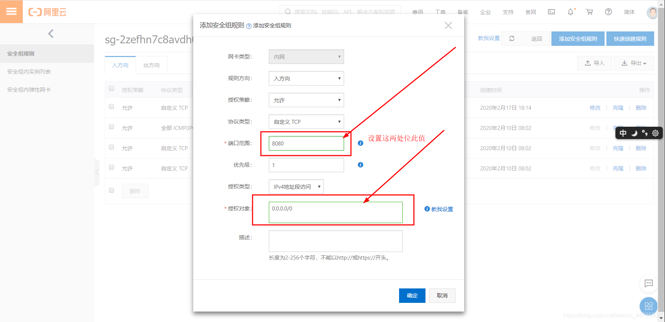This screenshot has width=665, height=322.
Task: Check the row created 2020年2月17日 18:14
Action: pyautogui.click(x=111, y=107)
